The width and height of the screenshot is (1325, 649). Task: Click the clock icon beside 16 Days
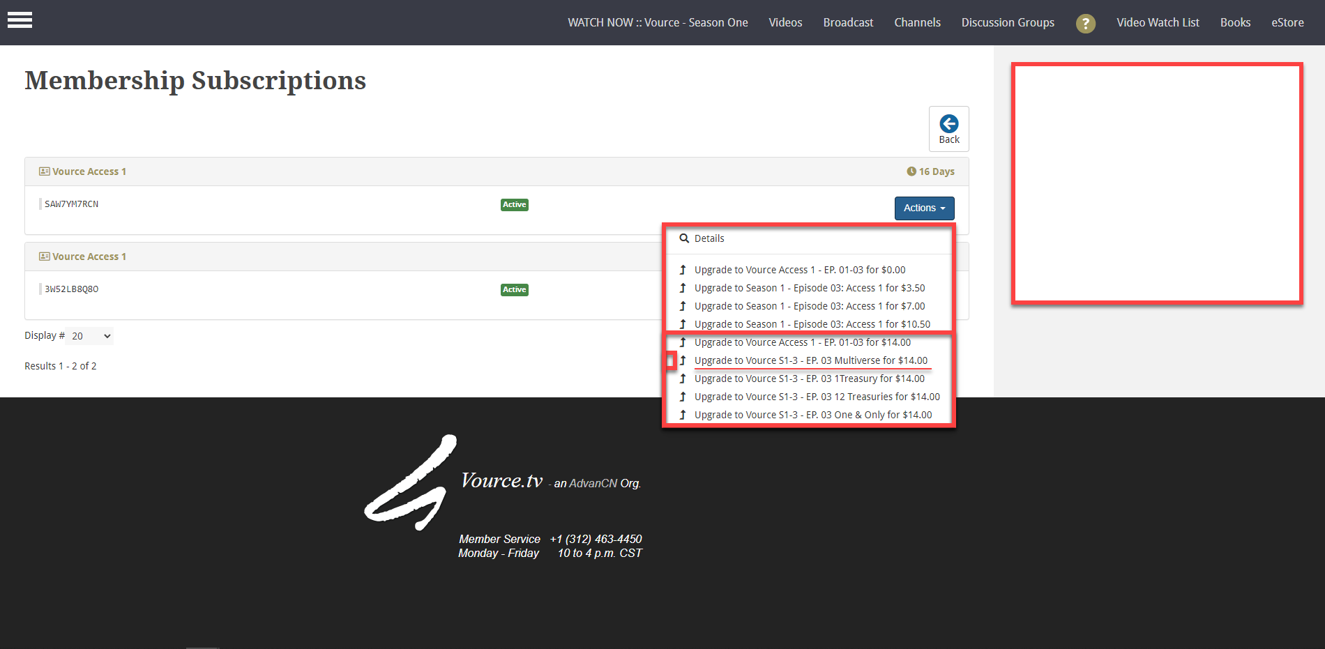[x=911, y=171]
